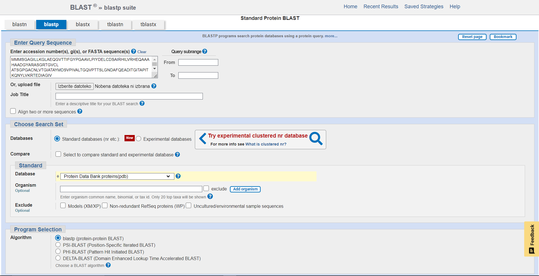539x276 pixels.
Task: Focus the FASTA query sequence textarea
Action: tap(81, 67)
